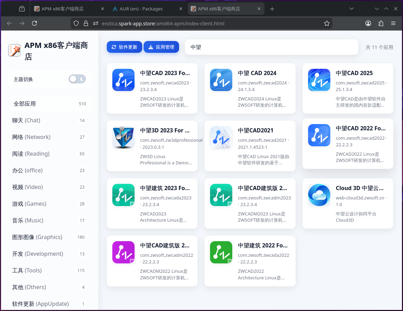The width and height of the screenshot is (403, 311).
Task: Expand the list all tabs dropdown
Action: click(352, 9)
